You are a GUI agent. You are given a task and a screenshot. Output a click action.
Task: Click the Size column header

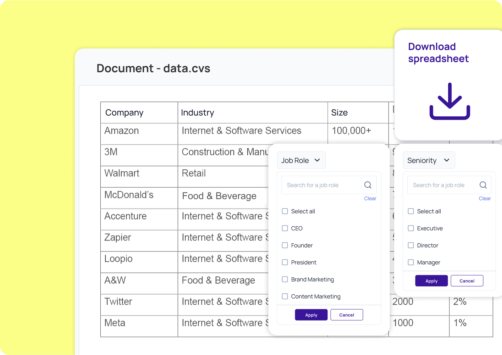358,113
